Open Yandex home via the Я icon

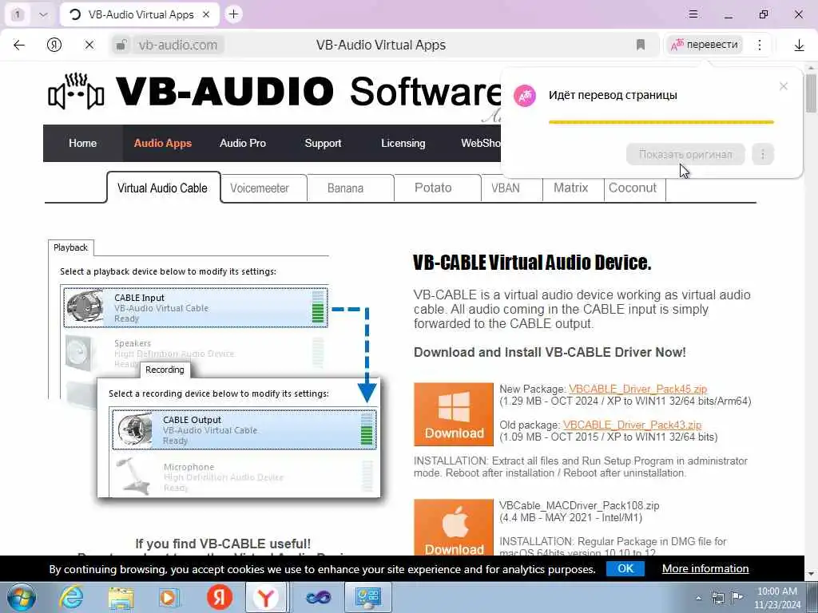(x=54, y=45)
